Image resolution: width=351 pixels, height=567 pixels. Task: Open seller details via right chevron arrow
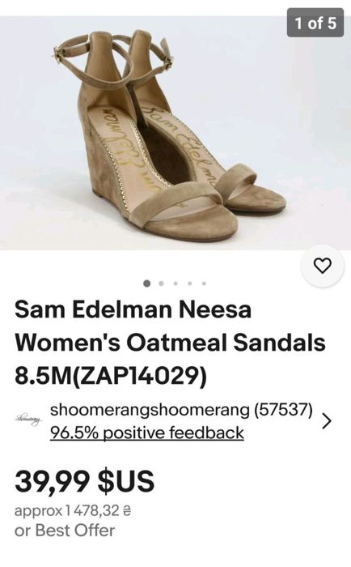[x=327, y=420]
